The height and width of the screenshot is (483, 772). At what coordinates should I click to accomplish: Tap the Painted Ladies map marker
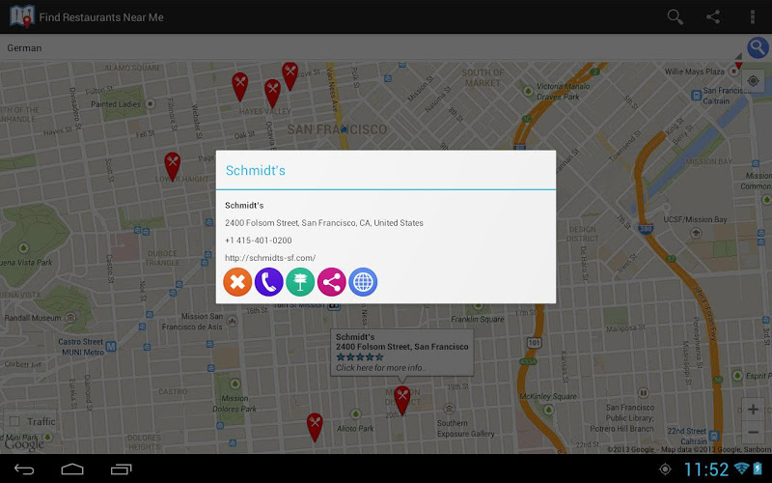tap(151, 104)
